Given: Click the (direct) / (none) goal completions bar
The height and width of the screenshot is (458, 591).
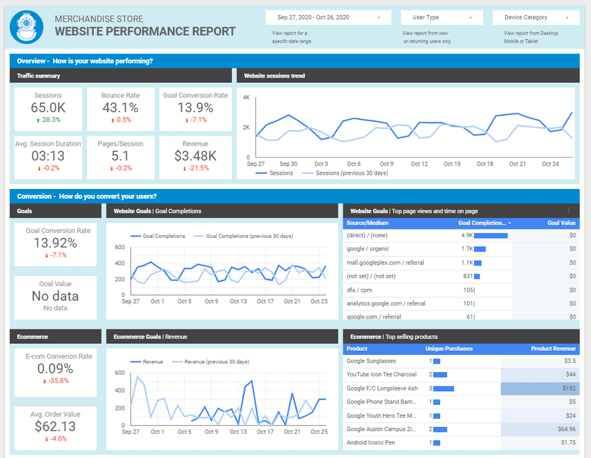Looking at the screenshot, I should pyautogui.click(x=491, y=235).
